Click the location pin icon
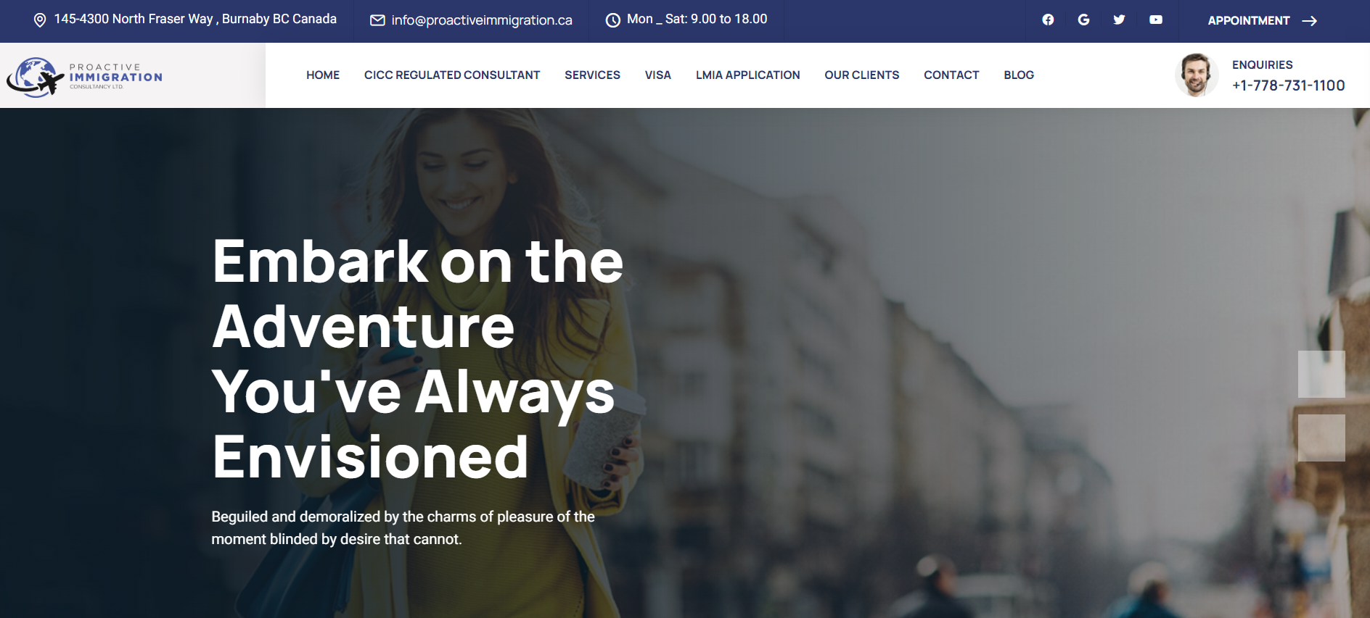Screen dimensions: 1370x618 tap(40, 20)
